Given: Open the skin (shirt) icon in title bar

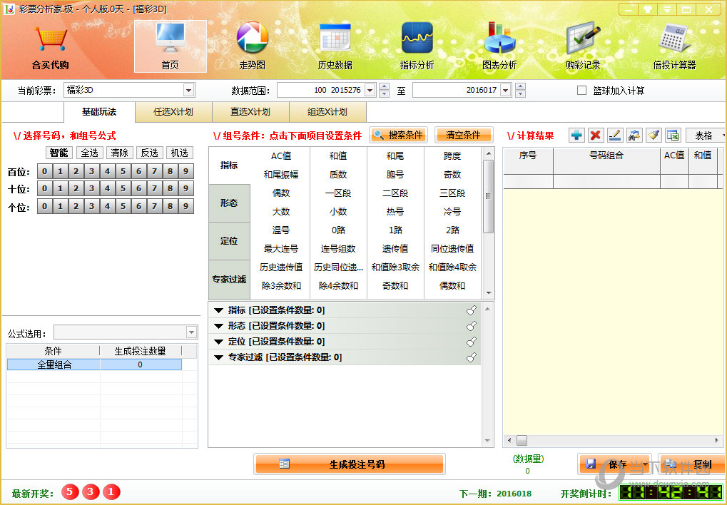Looking at the screenshot, I should (x=648, y=9).
